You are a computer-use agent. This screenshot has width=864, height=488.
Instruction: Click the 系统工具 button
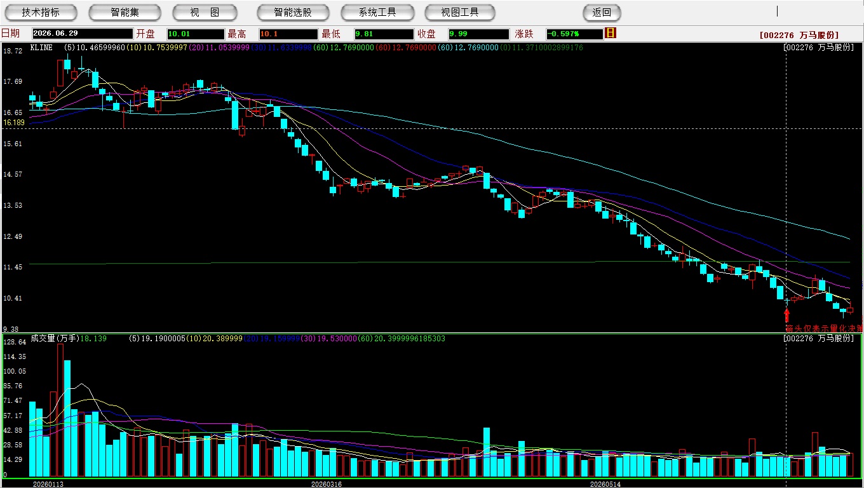point(377,12)
